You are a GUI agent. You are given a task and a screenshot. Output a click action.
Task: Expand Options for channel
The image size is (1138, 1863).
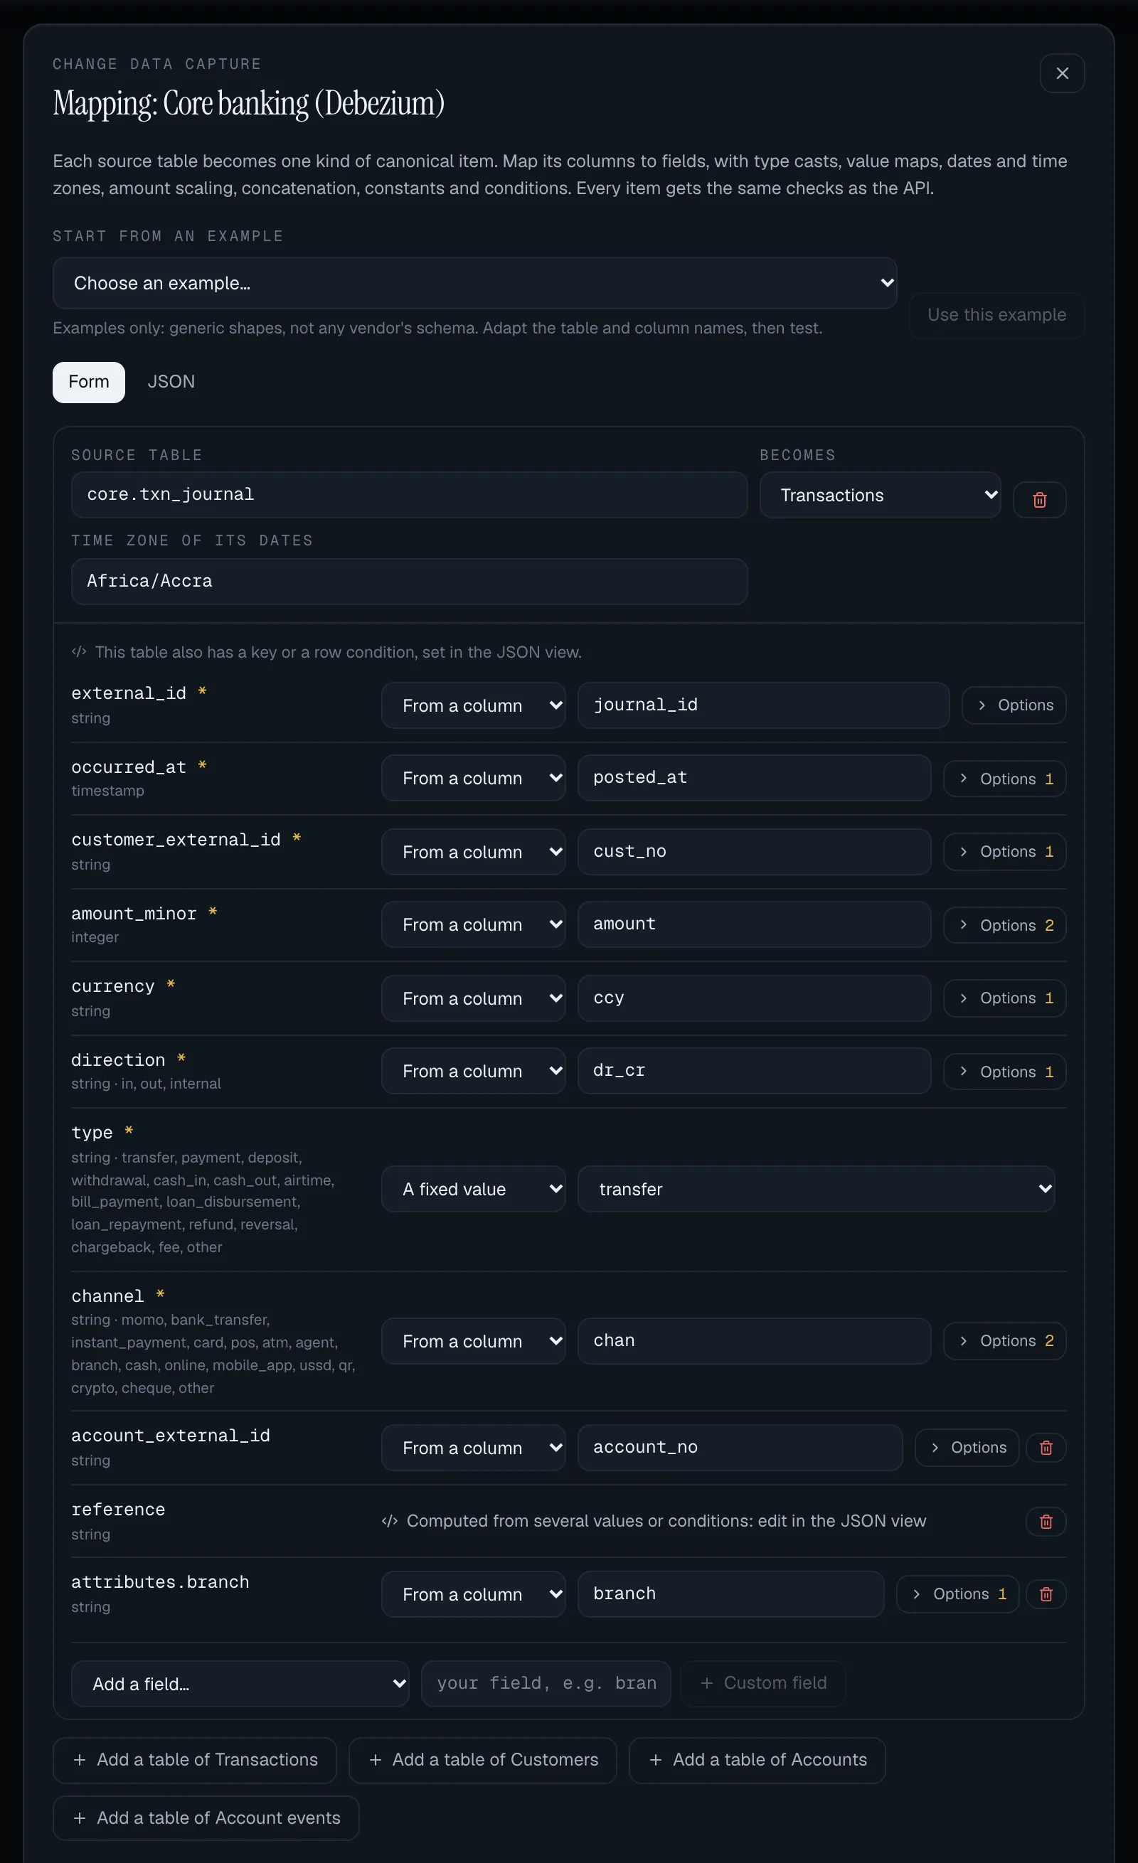click(x=1004, y=1340)
